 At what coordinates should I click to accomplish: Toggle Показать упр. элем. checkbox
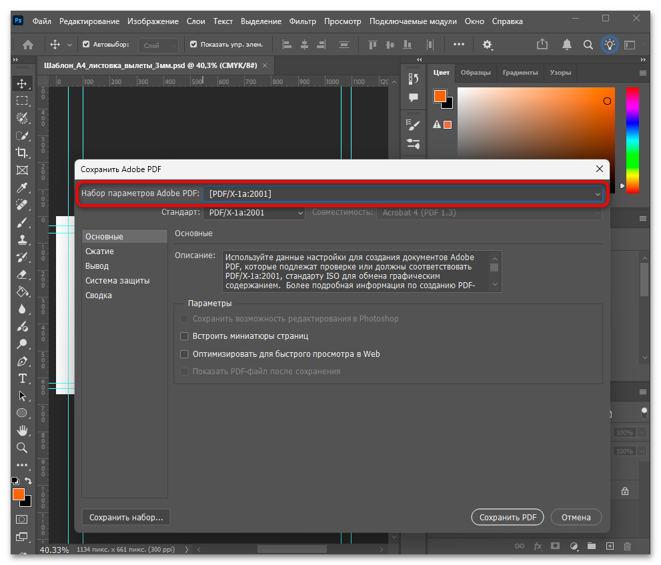[193, 44]
